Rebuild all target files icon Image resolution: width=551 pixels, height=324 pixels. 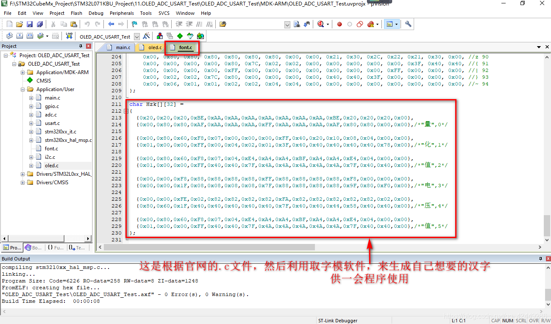(30, 36)
